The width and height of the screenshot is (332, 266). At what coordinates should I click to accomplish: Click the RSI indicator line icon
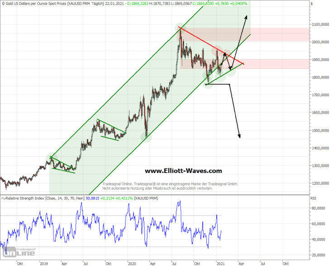coord(3,198)
